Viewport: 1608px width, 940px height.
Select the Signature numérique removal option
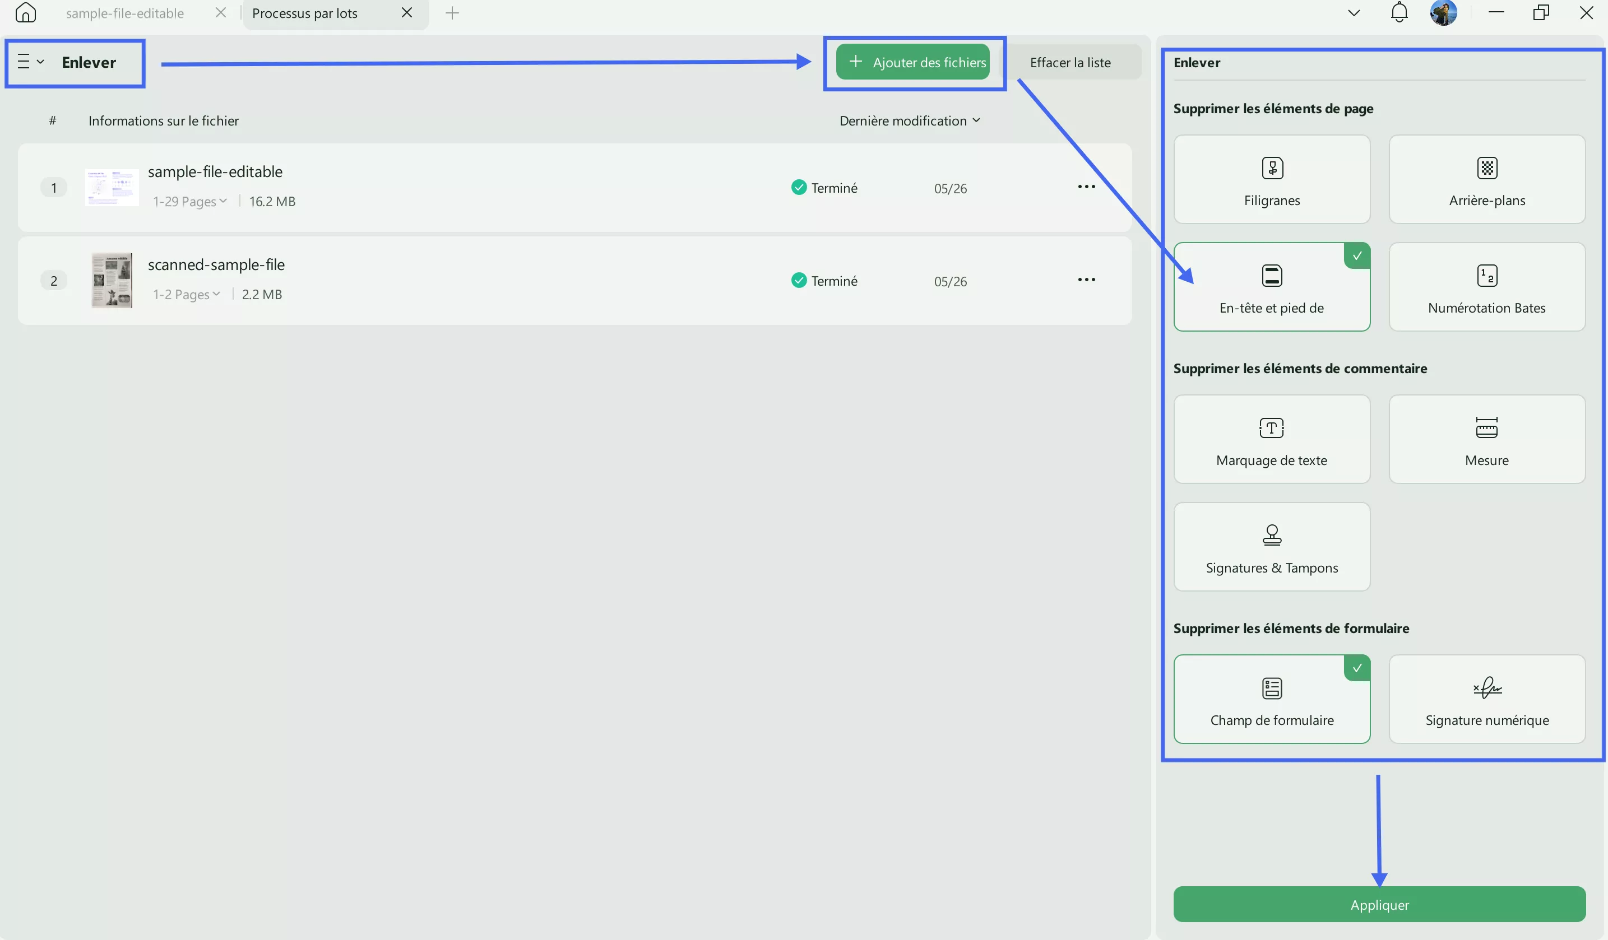point(1487,700)
